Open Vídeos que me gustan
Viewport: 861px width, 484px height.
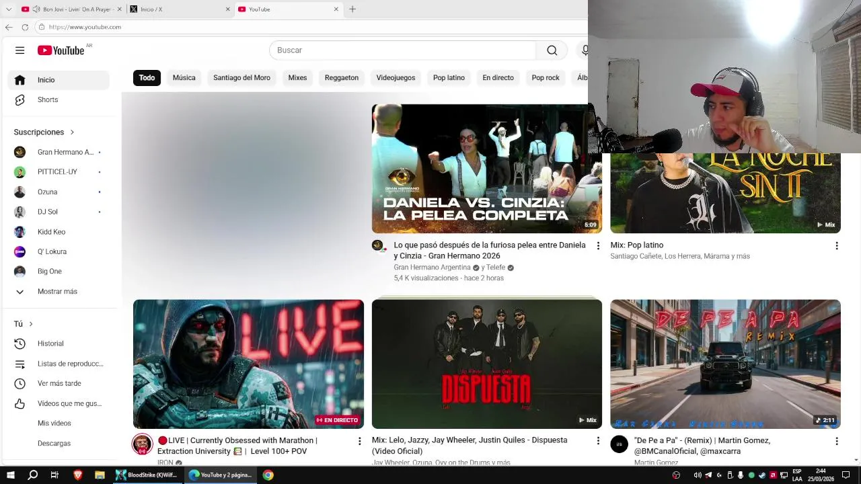point(59,403)
